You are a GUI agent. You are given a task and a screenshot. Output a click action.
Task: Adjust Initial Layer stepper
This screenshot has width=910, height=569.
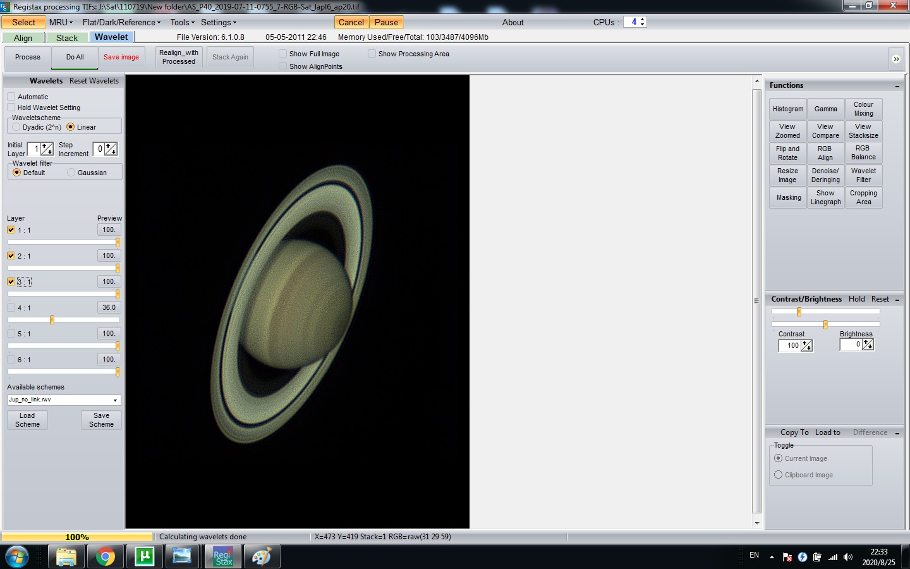pos(47,149)
